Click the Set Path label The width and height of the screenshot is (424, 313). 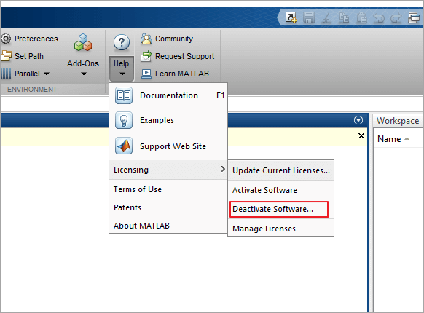29,56
